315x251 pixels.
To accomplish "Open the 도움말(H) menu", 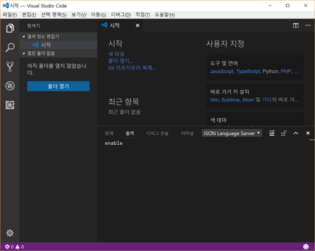I will (x=164, y=14).
